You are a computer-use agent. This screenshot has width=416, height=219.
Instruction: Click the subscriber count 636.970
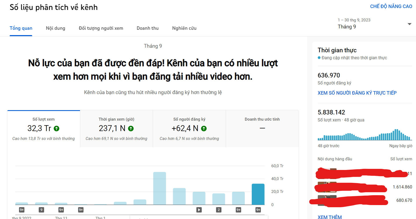[329, 75]
